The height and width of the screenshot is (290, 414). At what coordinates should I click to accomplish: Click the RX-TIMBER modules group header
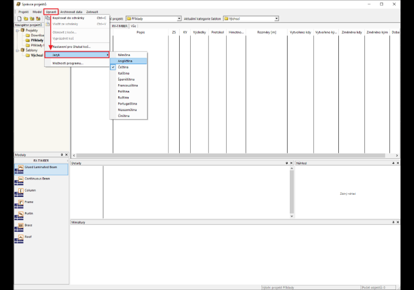point(41,161)
